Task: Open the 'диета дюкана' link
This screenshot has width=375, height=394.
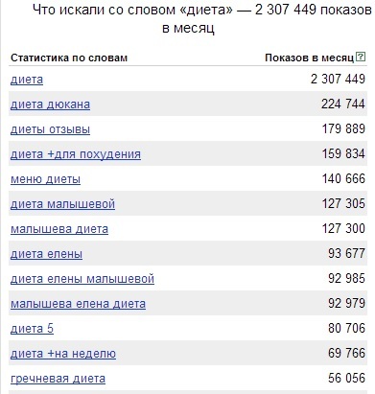Action: 50,104
